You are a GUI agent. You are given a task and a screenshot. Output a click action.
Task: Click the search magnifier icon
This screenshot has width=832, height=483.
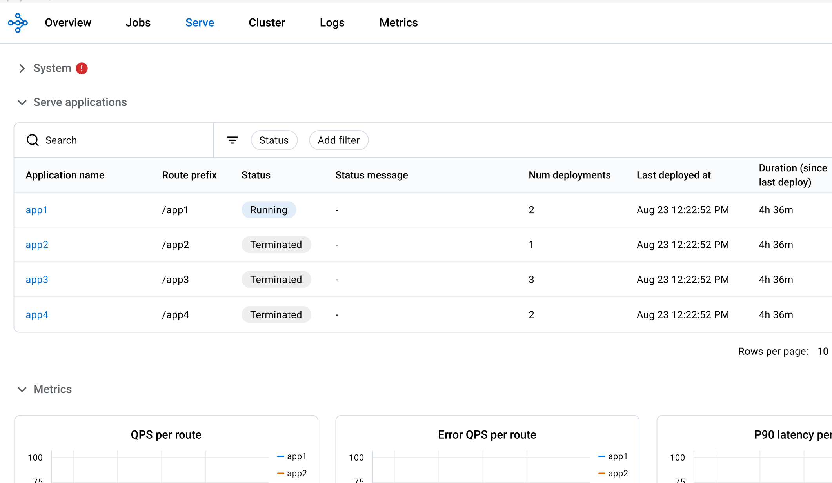[33, 140]
